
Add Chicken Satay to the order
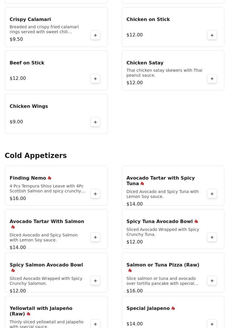coord(212,79)
